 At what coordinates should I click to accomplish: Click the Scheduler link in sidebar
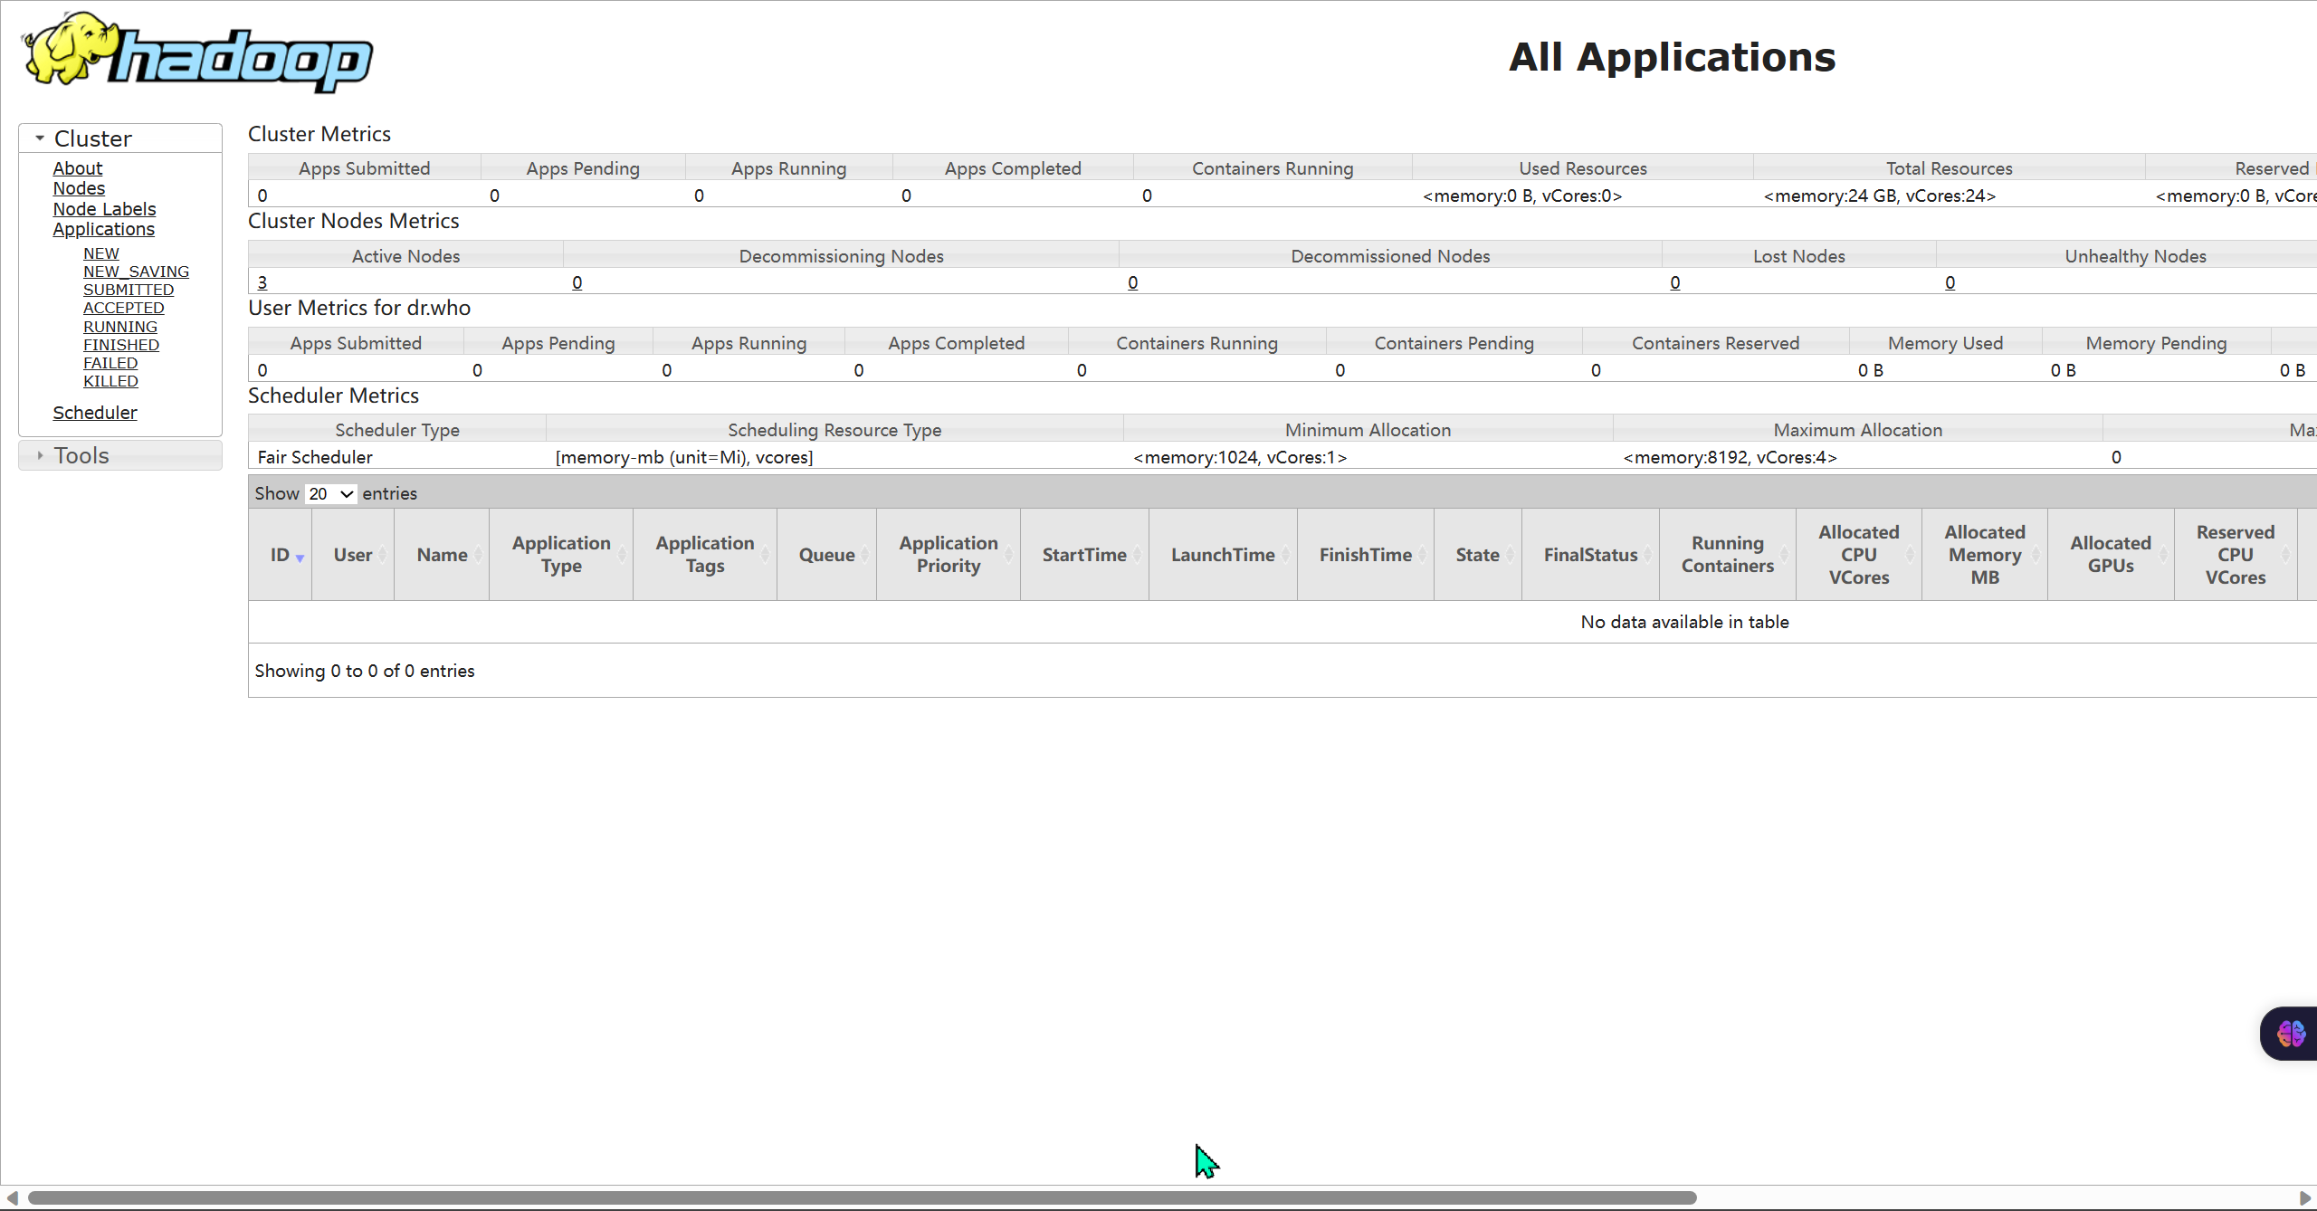coord(95,413)
